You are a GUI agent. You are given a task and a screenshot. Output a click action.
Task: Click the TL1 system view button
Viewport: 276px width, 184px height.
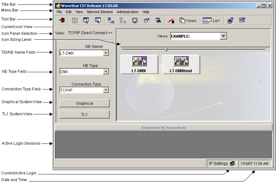click(x=84, y=114)
